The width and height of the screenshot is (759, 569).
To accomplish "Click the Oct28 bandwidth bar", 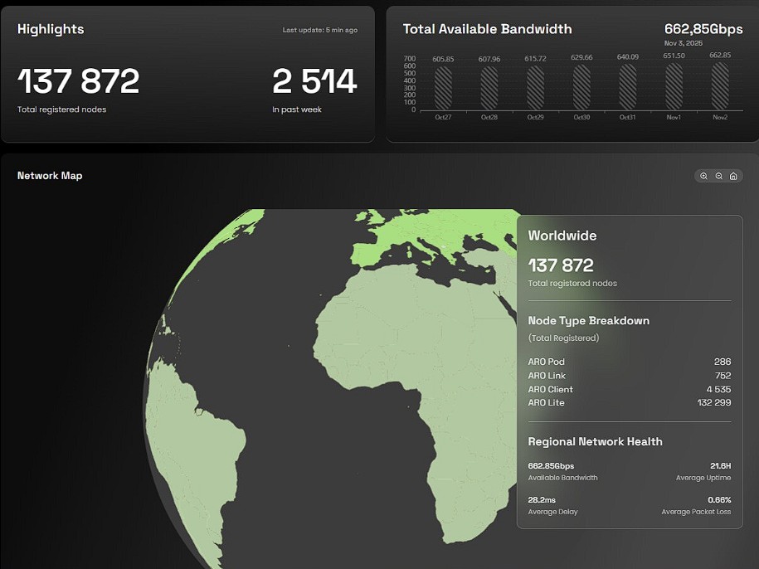I will pos(489,88).
